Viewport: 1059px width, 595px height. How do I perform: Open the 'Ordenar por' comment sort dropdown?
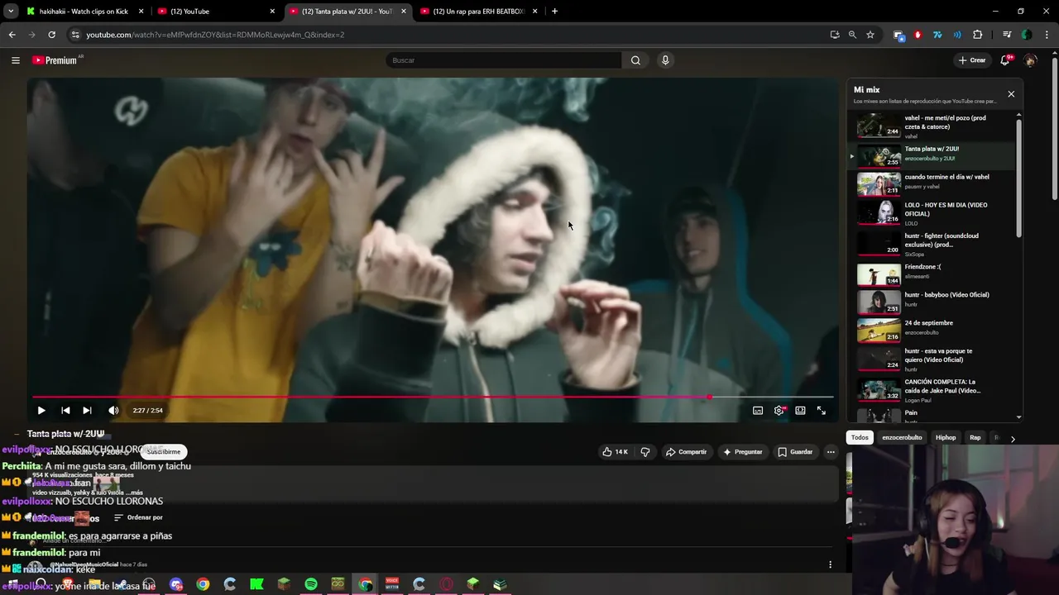pos(138,518)
